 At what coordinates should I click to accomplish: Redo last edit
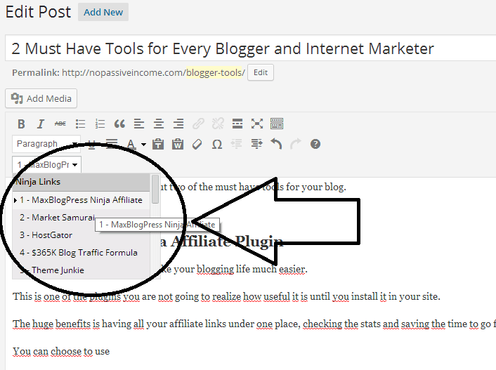click(296, 144)
